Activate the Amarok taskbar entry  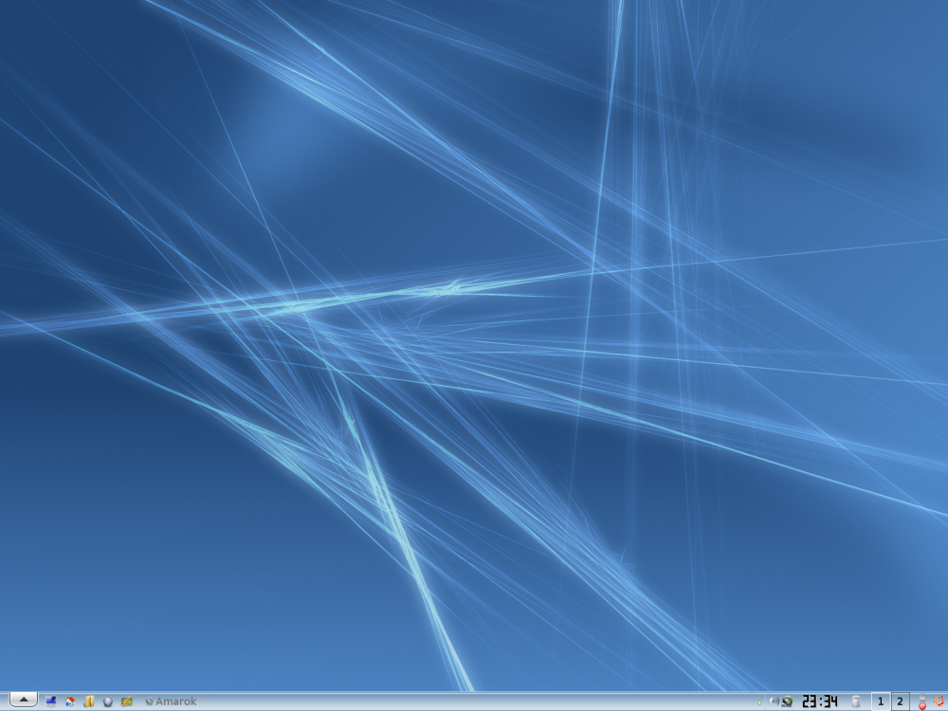(171, 702)
